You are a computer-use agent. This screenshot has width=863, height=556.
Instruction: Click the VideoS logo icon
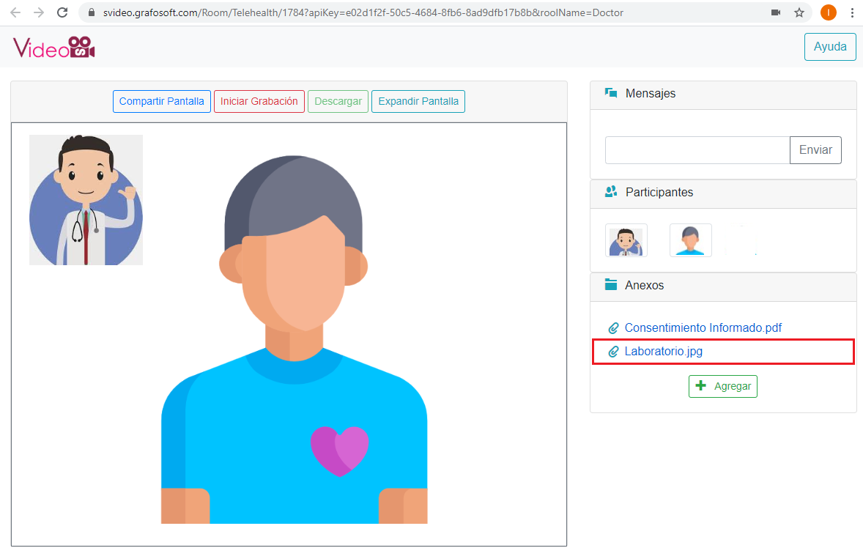[x=54, y=48]
